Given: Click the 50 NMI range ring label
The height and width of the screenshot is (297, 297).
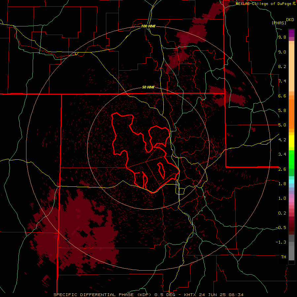Looking at the screenshot, I should (x=148, y=87).
